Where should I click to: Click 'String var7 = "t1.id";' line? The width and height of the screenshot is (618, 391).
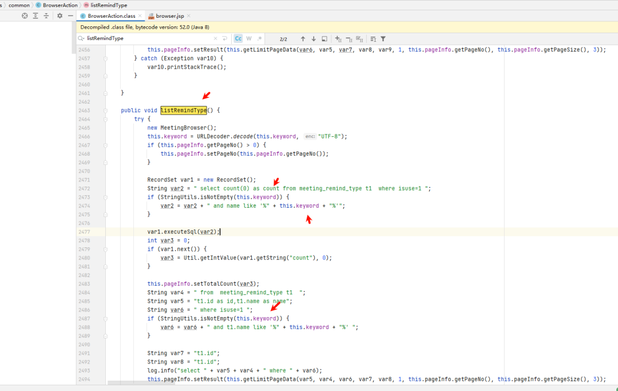(x=183, y=353)
